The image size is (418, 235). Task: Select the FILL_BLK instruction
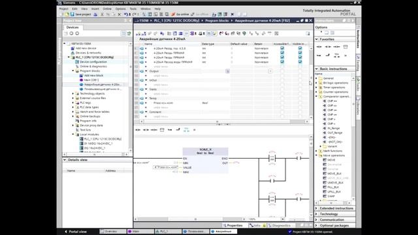[333, 187]
